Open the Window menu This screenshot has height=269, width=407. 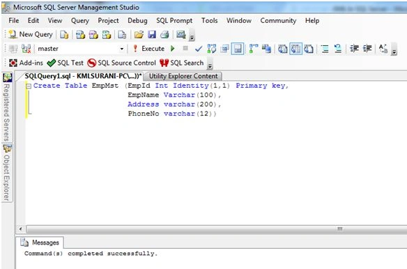coord(239,20)
